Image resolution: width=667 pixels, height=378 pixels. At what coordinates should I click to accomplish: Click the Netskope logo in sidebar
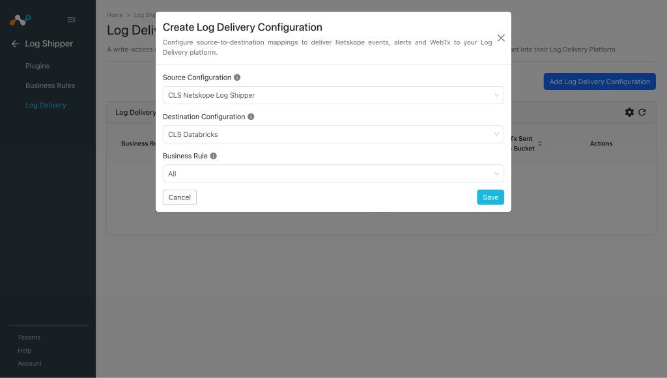pos(20,20)
